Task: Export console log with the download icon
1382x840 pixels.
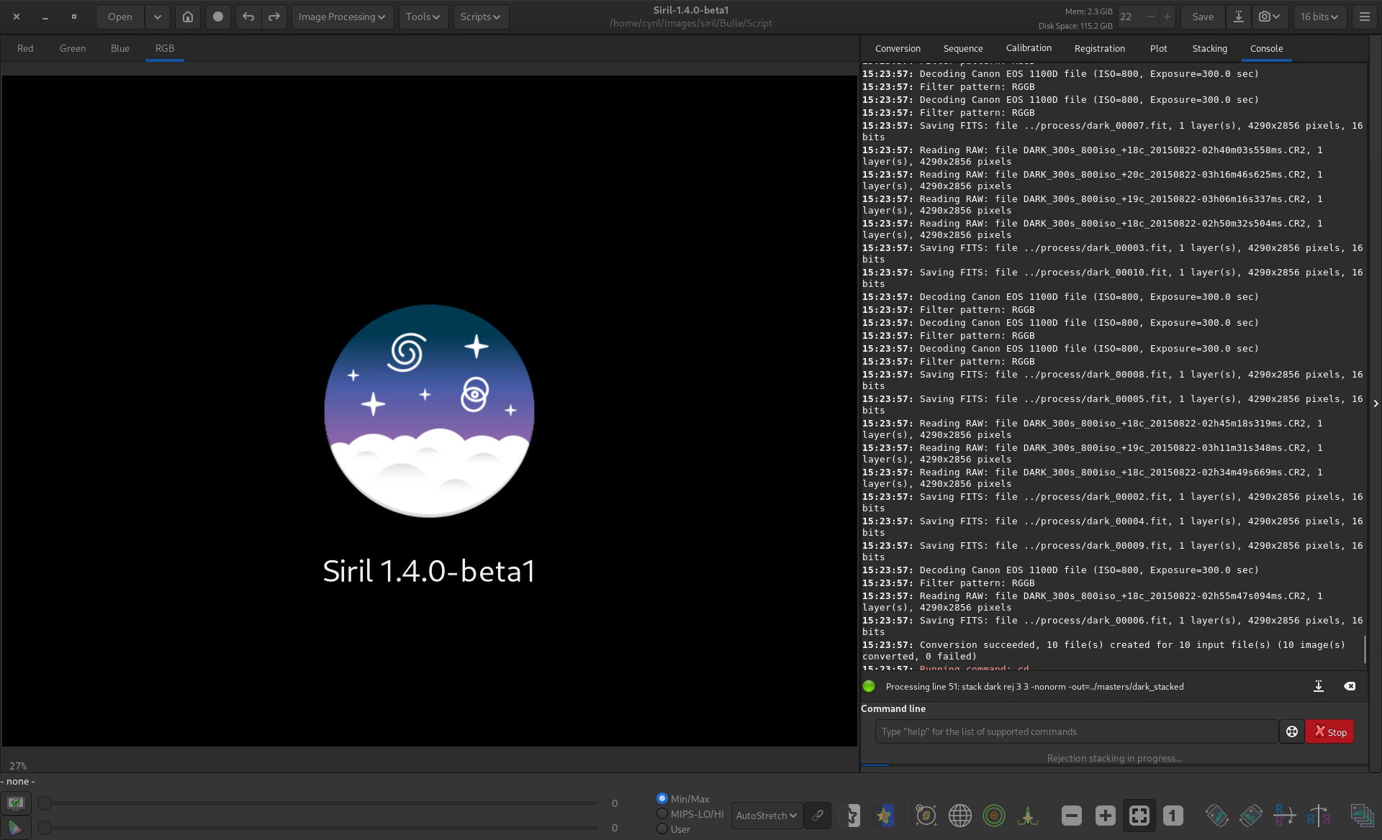Action: click(x=1319, y=686)
